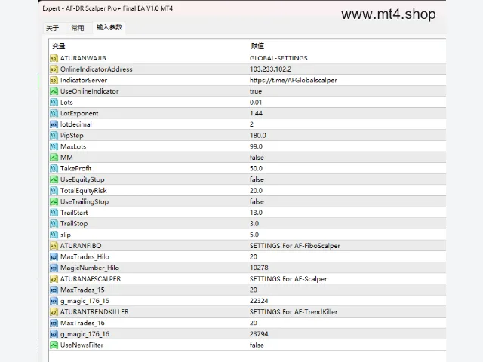Click the boolean icon beside UseNewsFilter
Image resolution: width=483 pixels, height=362 pixels.
54,345
